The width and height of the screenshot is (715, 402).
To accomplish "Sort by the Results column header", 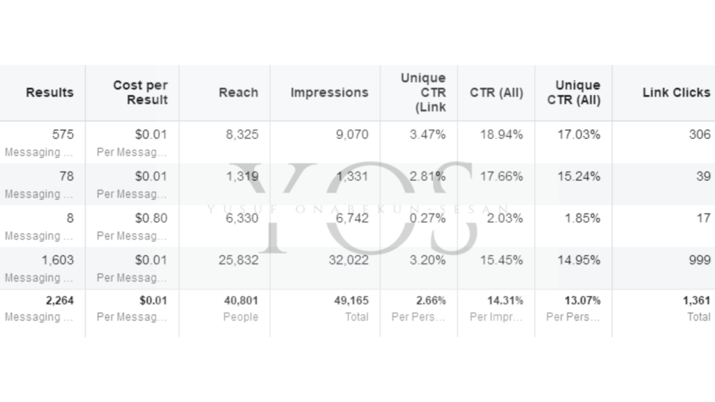I will pos(50,93).
